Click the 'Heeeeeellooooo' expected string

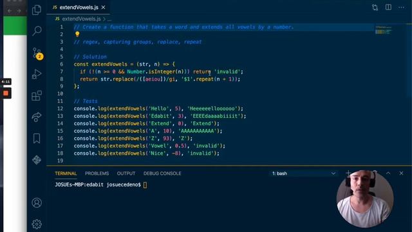(212, 109)
